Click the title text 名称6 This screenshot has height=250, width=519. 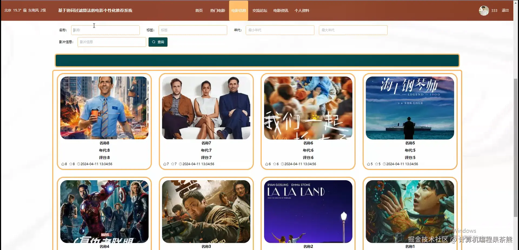(x=308, y=143)
